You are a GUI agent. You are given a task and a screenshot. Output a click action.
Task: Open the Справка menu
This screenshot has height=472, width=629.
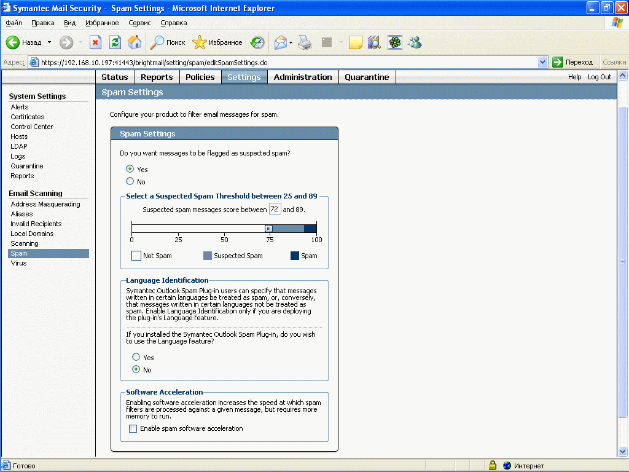(174, 23)
